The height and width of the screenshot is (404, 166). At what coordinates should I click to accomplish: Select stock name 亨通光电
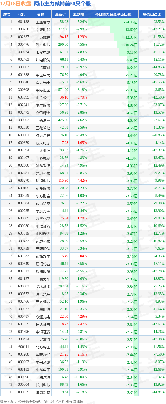point(43,317)
